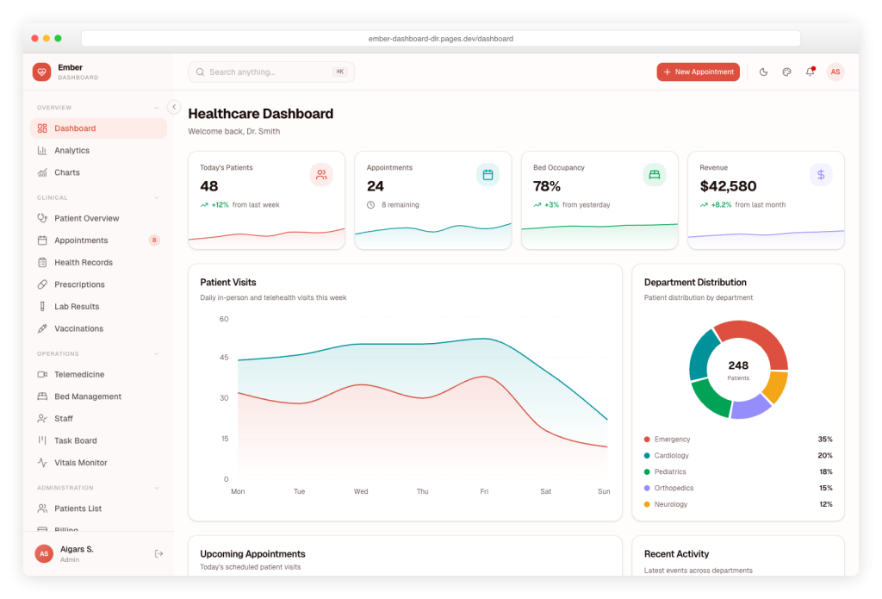Image resolution: width=882 pixels, height=599 pixels.
Task: Click the Bed Occupancy bed icon
Action: pos(655,175)
